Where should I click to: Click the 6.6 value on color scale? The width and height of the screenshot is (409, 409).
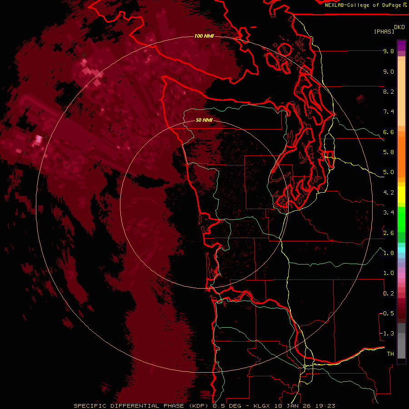point(389,132)
